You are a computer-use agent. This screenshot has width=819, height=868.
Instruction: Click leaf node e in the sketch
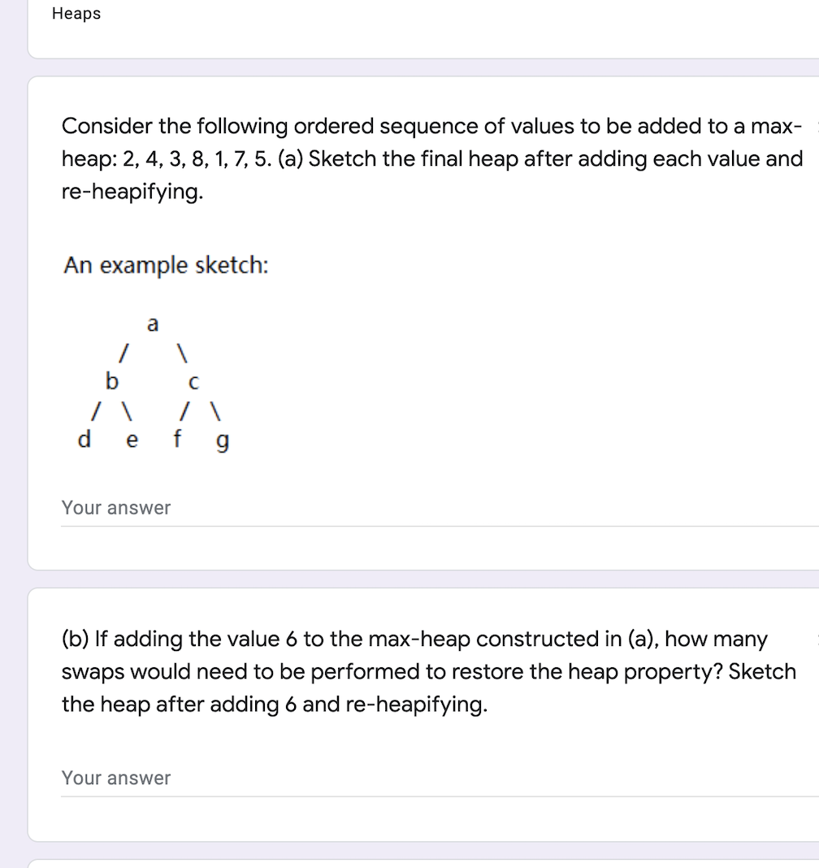132,441
